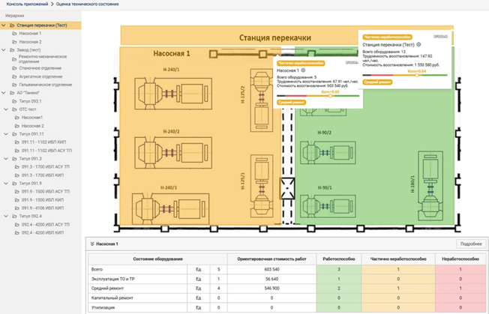Select 091.11 - 1102 ИБП КИП item
489x314 pixels.
[x=43, y=142]
